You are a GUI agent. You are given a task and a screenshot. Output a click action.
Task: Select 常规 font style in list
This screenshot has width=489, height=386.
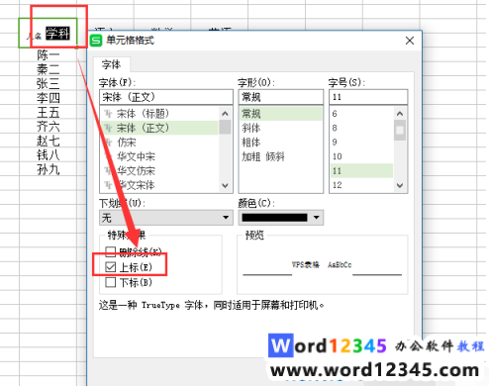click(x=281, y=114)
